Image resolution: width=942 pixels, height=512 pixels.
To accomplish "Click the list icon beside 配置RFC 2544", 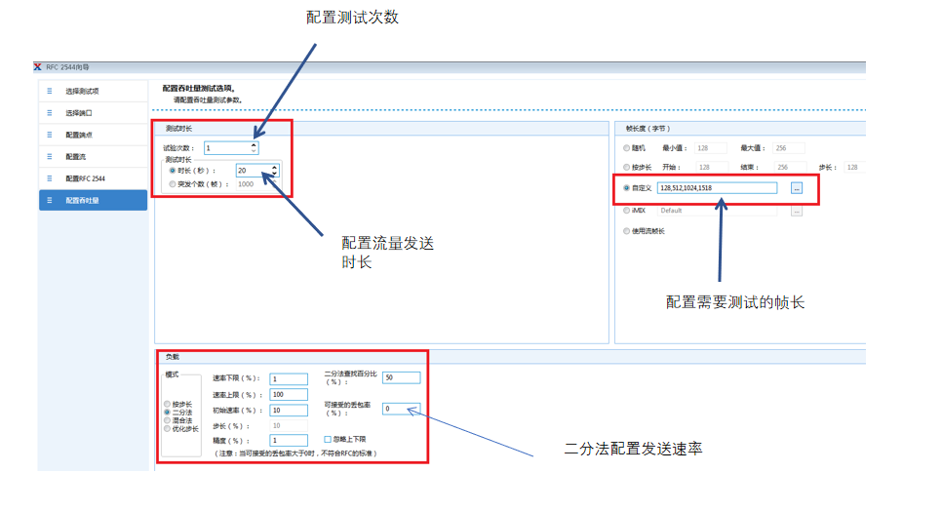I will point(50,178).
